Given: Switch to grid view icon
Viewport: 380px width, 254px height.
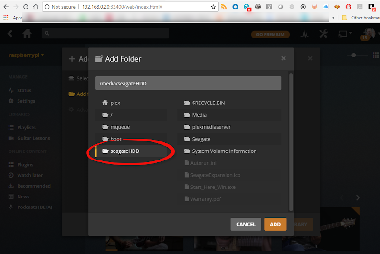Looking at the screenshot, I should pyautogui.click(x=376, y=55).
